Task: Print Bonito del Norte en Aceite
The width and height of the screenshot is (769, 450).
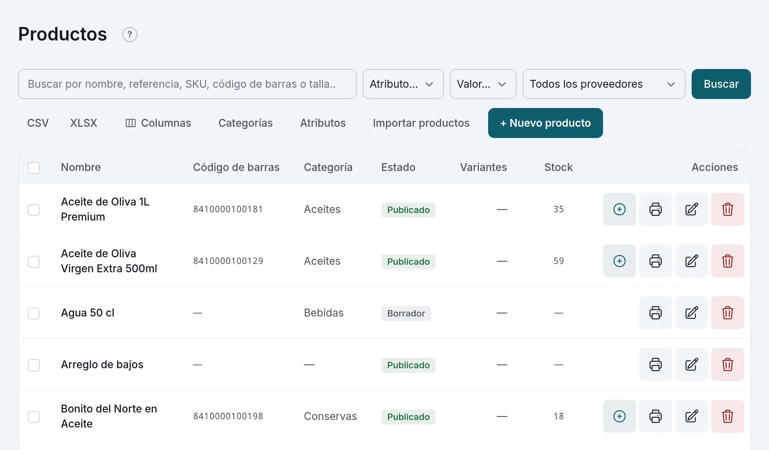Action: click(655, 416)
